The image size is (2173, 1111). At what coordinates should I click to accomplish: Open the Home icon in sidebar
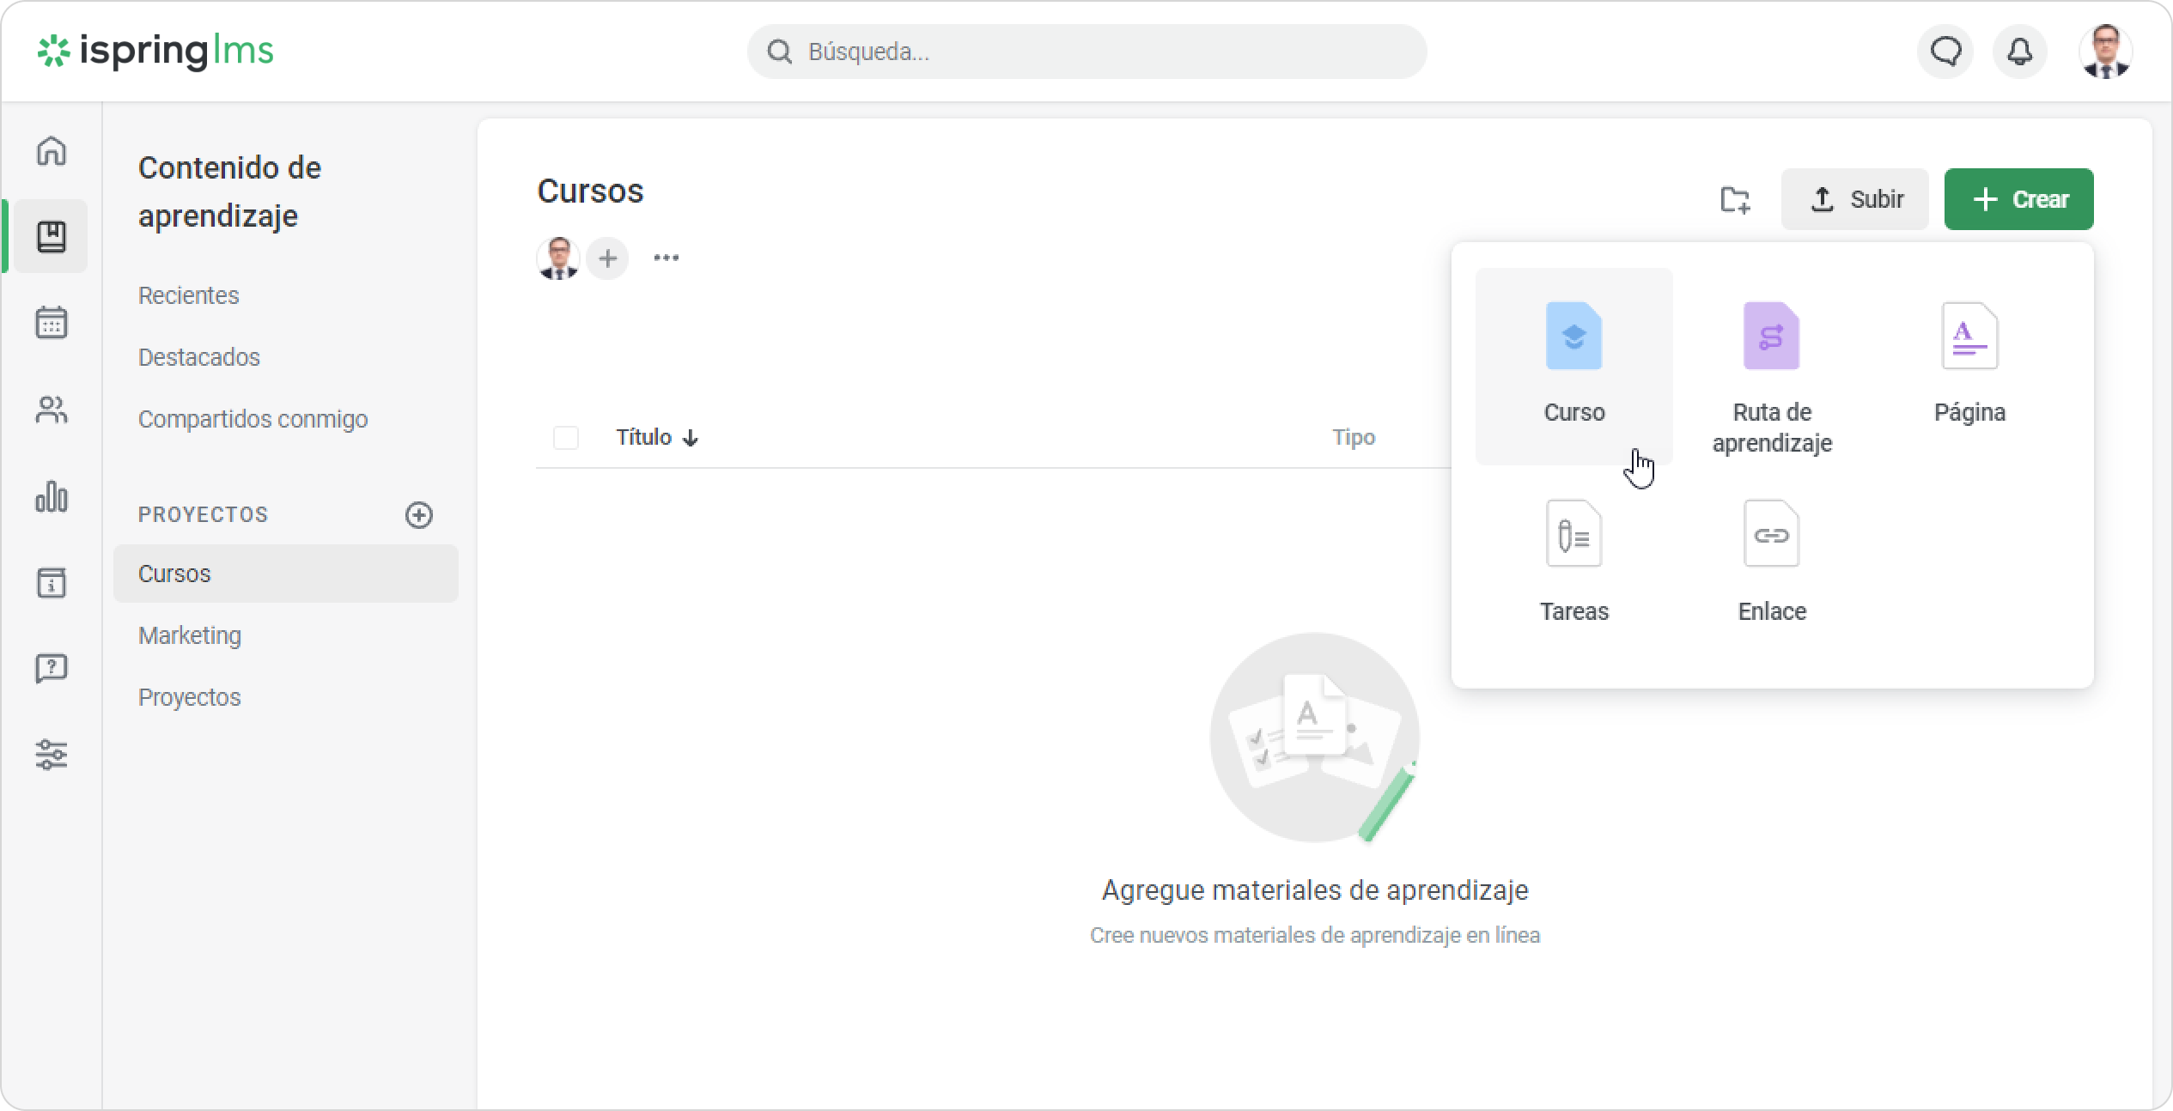point(52,150)
